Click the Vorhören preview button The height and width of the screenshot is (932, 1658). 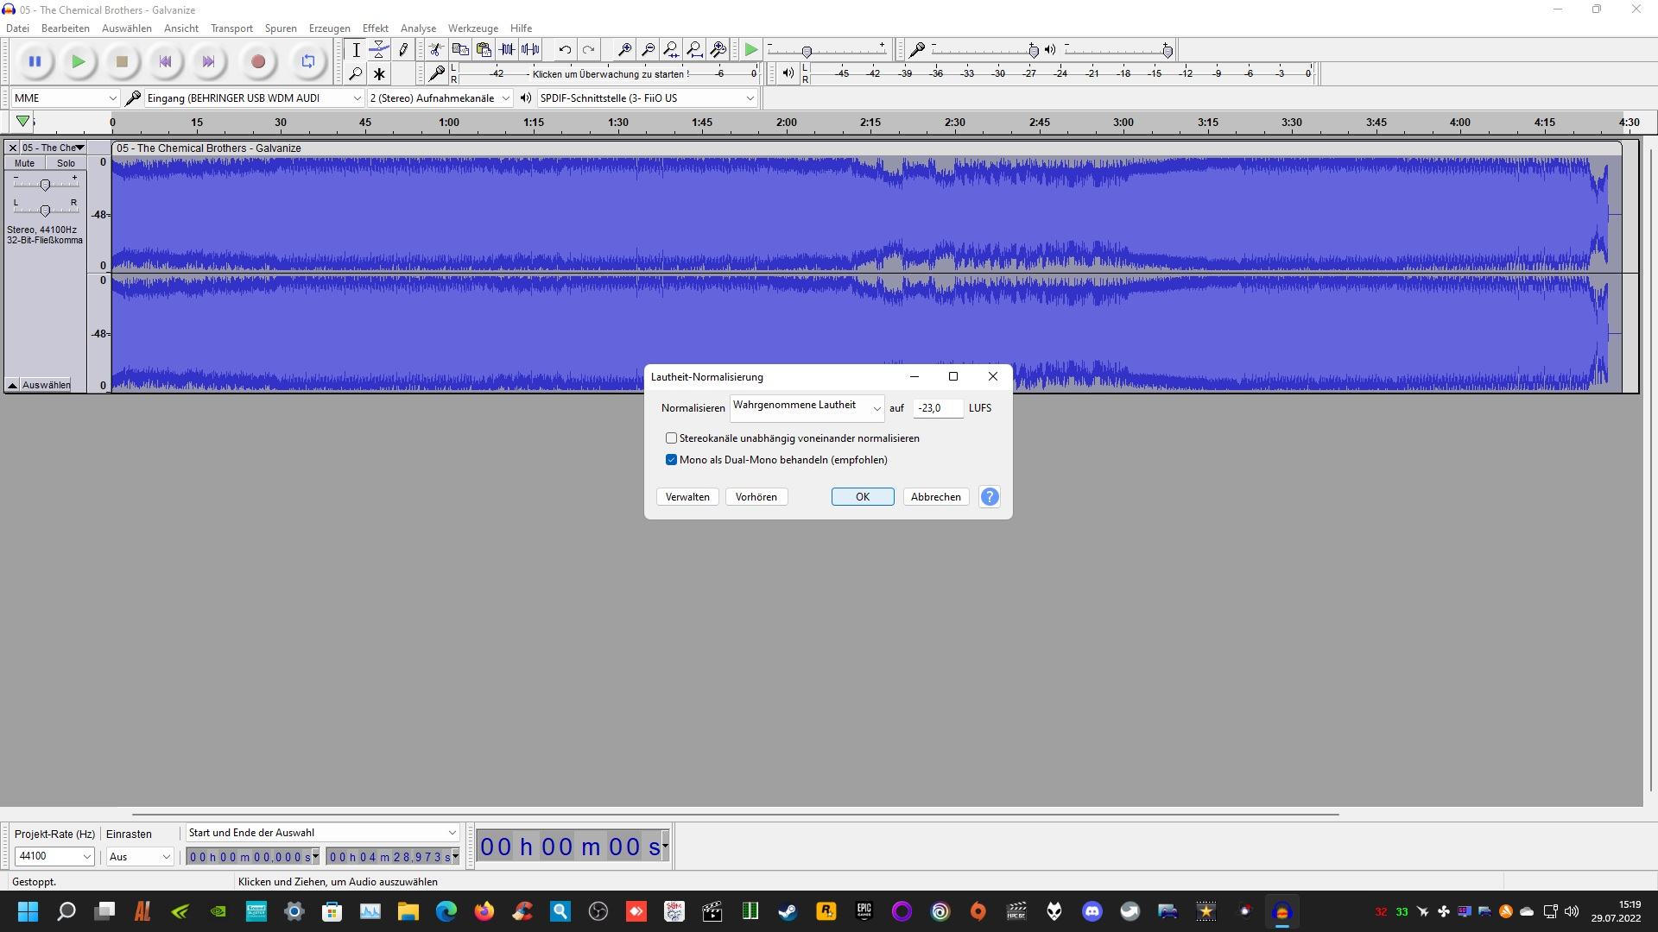point(756,497)
